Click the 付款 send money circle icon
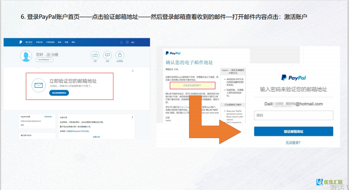Image resolution: width=349 pixels, height=190 pixels. pyautogui.click(x=95, y=55)
